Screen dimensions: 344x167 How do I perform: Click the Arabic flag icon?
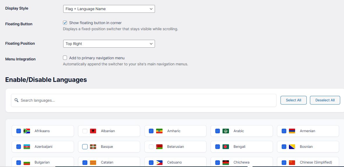[x=225, y=131]
